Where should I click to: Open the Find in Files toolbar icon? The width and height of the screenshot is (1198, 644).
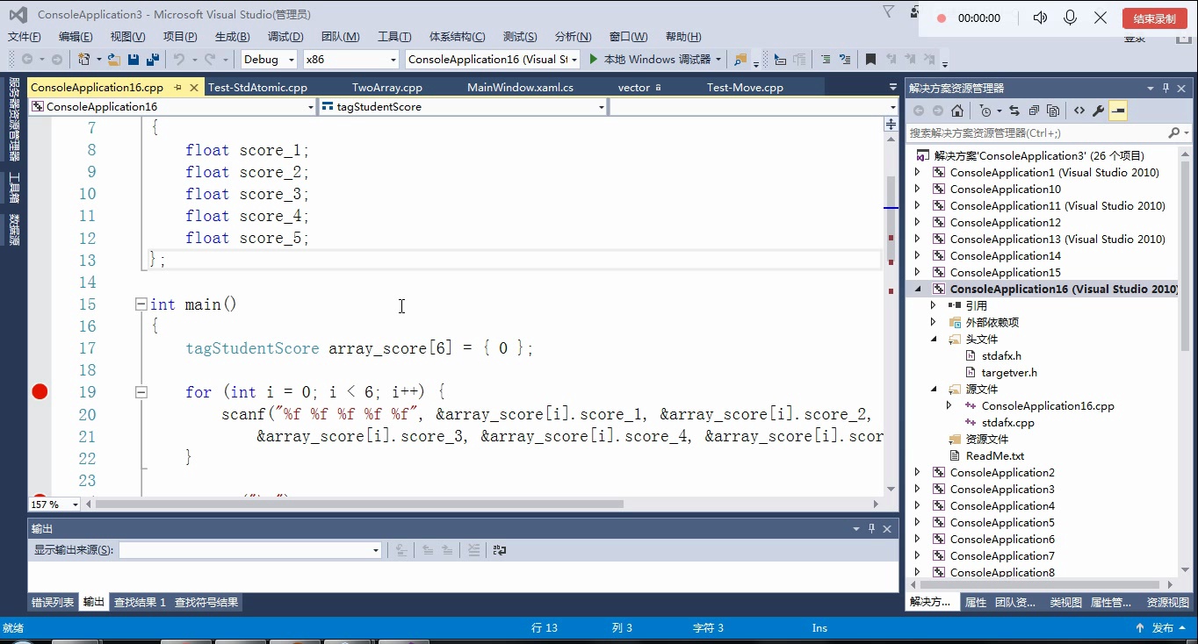point(740,59)
